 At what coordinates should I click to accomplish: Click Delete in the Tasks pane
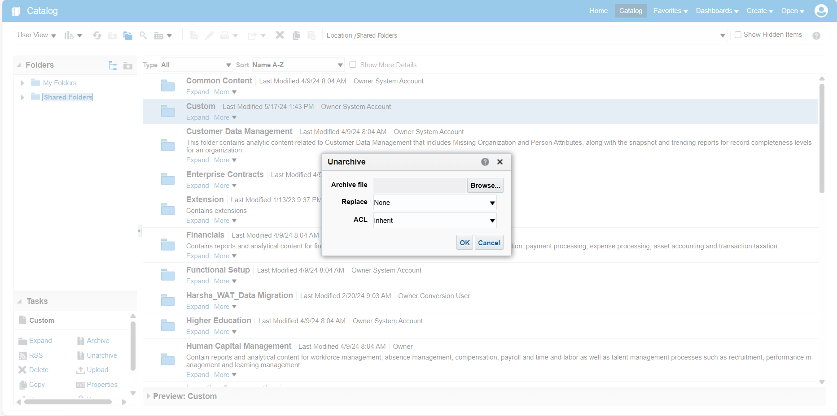(34, 370)
